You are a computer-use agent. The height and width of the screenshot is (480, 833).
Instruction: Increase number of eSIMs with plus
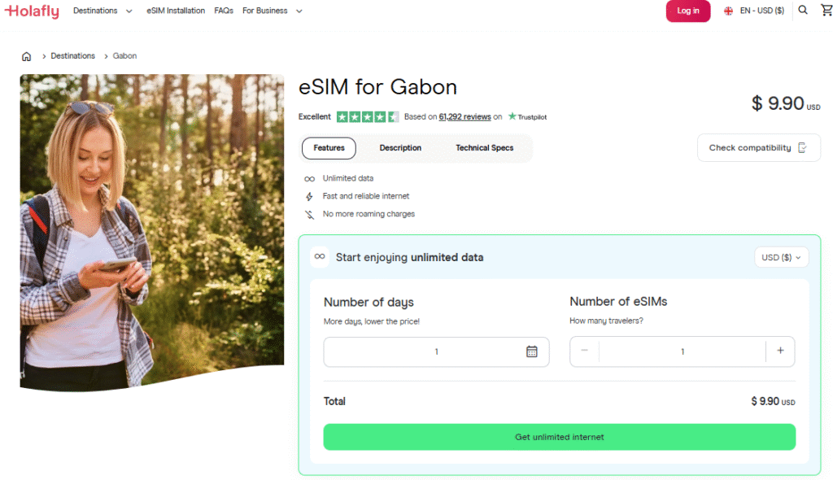click(780, 351)
